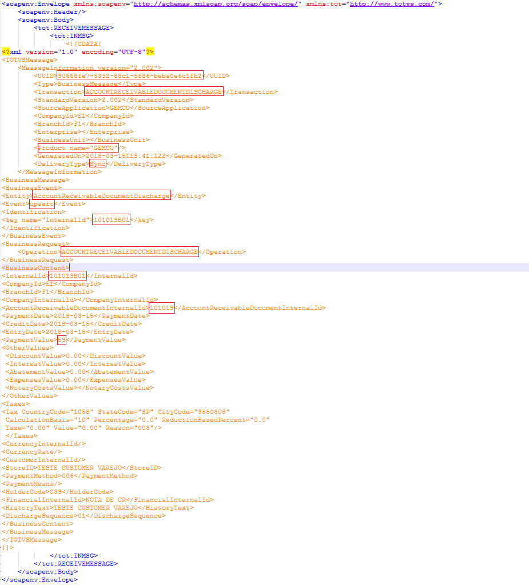
Task: Click the ExpensesValue 0.00 line
Action: pyautogui.click(x=76, y=380)
